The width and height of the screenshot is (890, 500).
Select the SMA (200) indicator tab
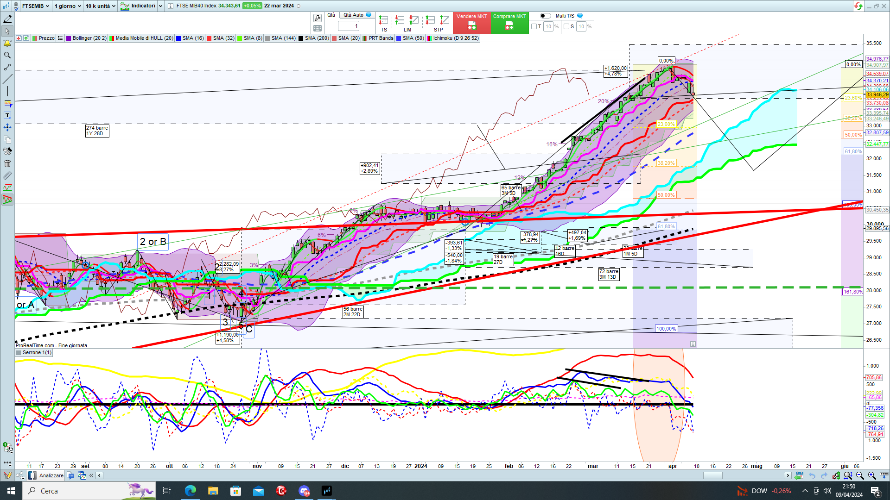(314, 38)
